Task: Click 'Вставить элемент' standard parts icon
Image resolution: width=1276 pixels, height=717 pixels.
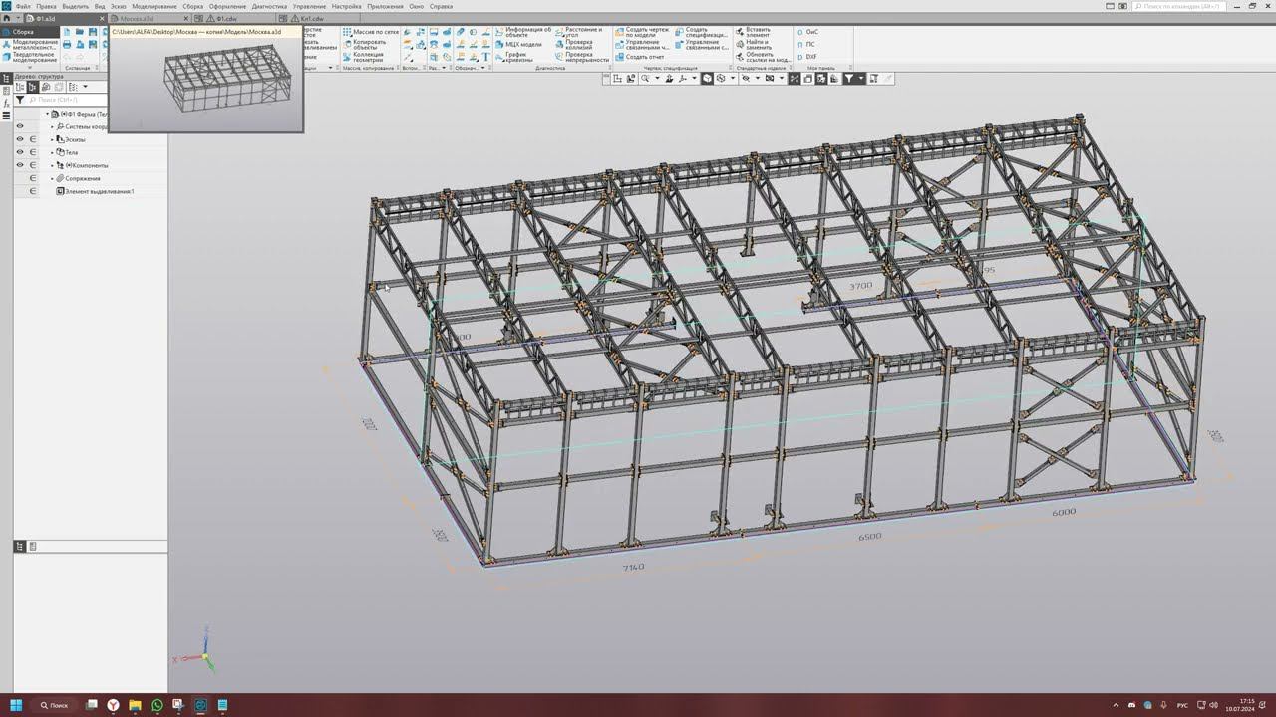Action: pos(740,31)
